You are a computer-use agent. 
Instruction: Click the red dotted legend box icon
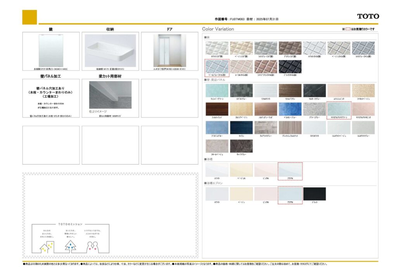click(x=348, y=29)
